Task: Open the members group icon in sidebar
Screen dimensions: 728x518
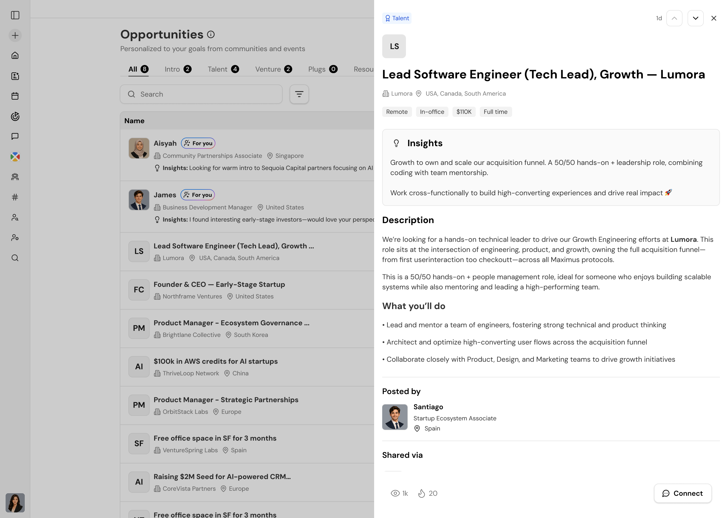Action: coord(15,177)
